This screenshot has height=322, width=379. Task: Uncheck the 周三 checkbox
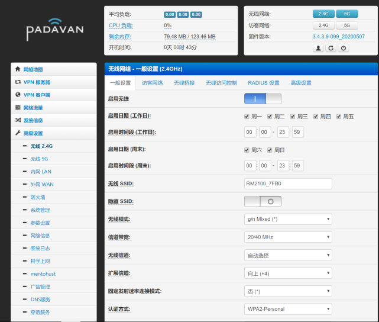click(x=293, y=117)
